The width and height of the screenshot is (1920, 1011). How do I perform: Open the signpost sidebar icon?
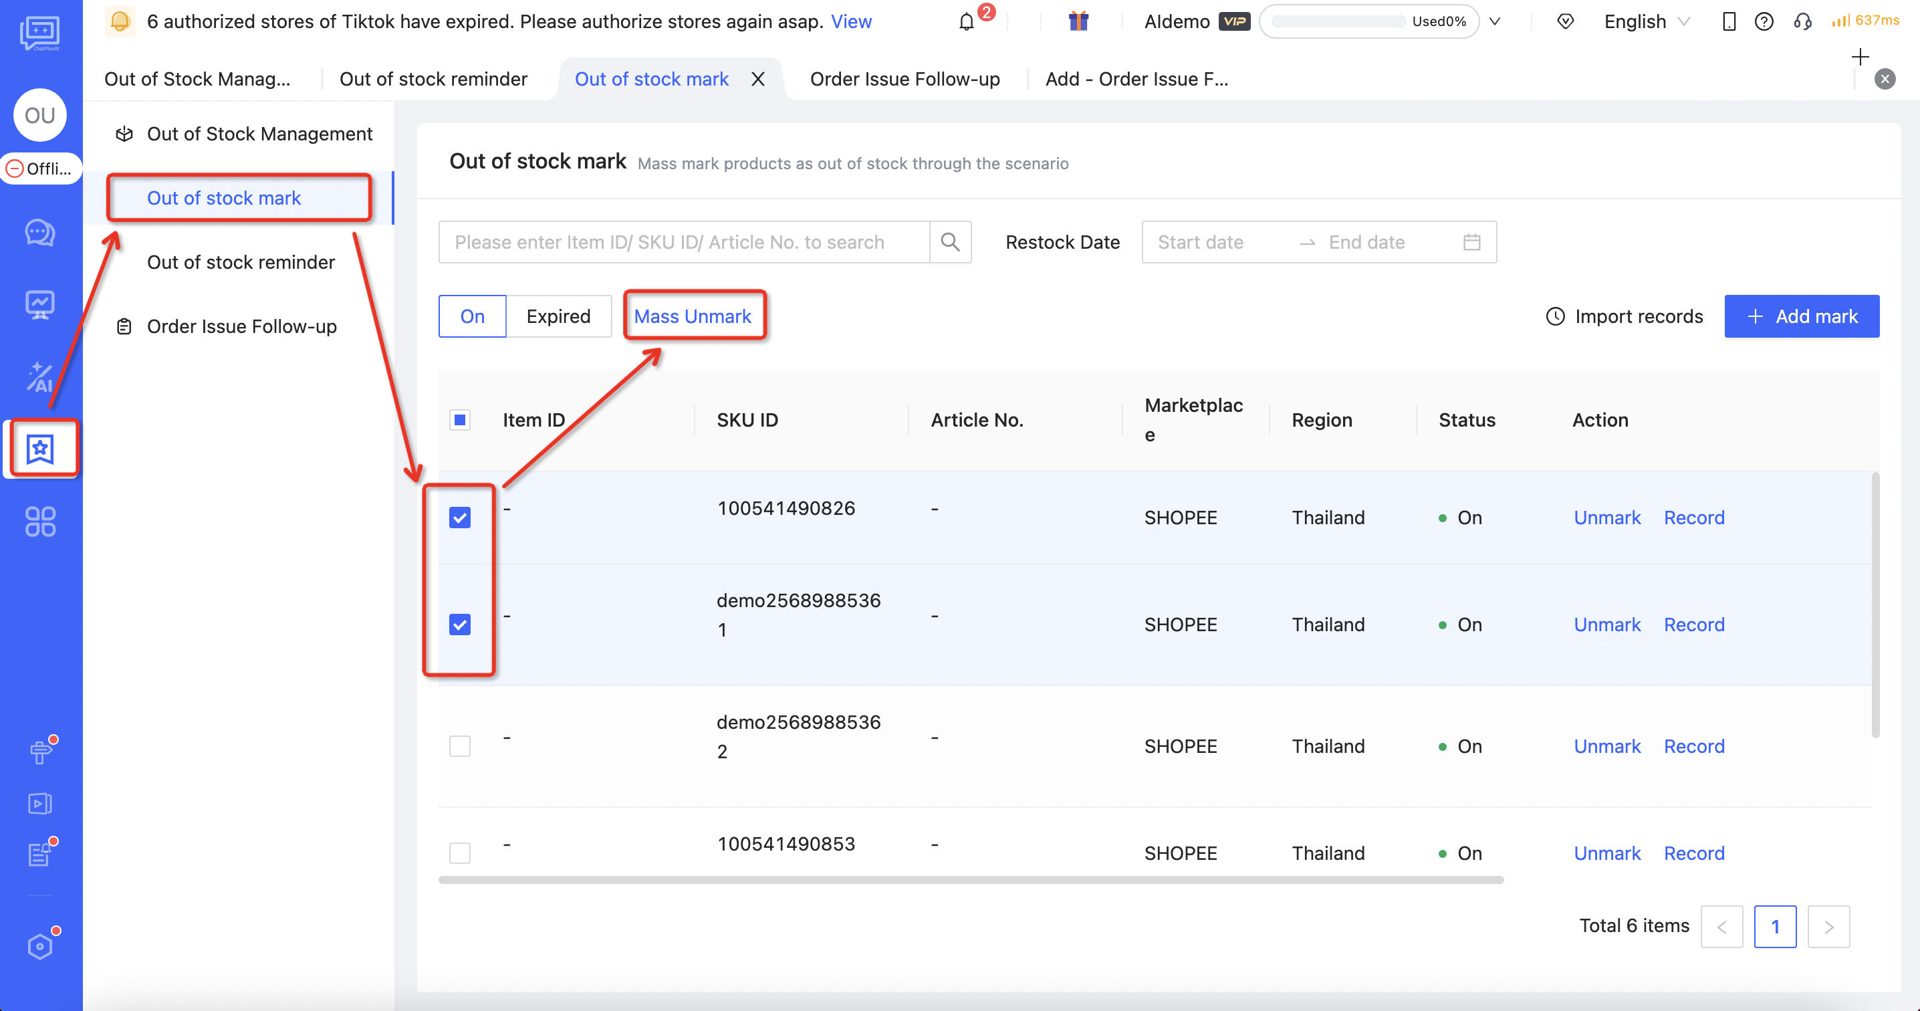[40, 752]
